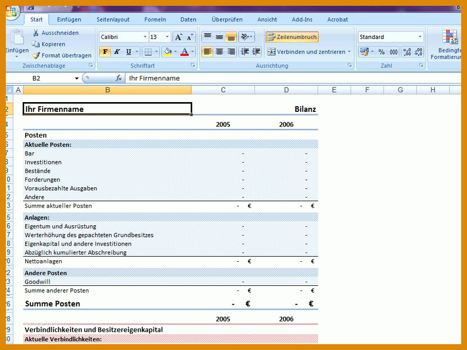467x350 pixels.
Task: Open the Name Box dropdown arrow
Action: click(76, 78)
